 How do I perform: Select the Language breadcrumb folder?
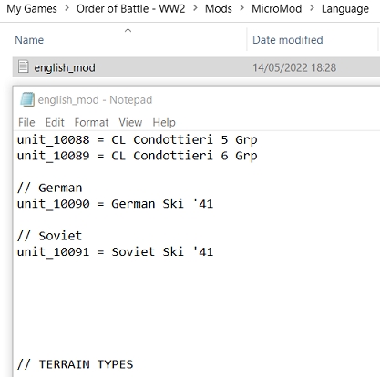[345, 9]
